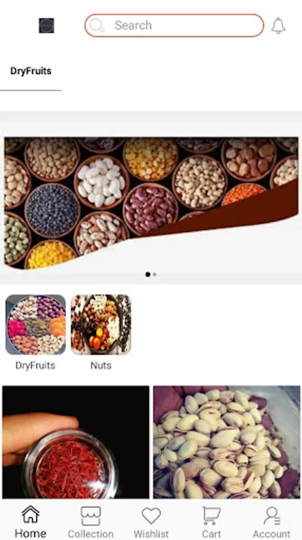
Task: Open the notifications bell icon
Action: 278,26
